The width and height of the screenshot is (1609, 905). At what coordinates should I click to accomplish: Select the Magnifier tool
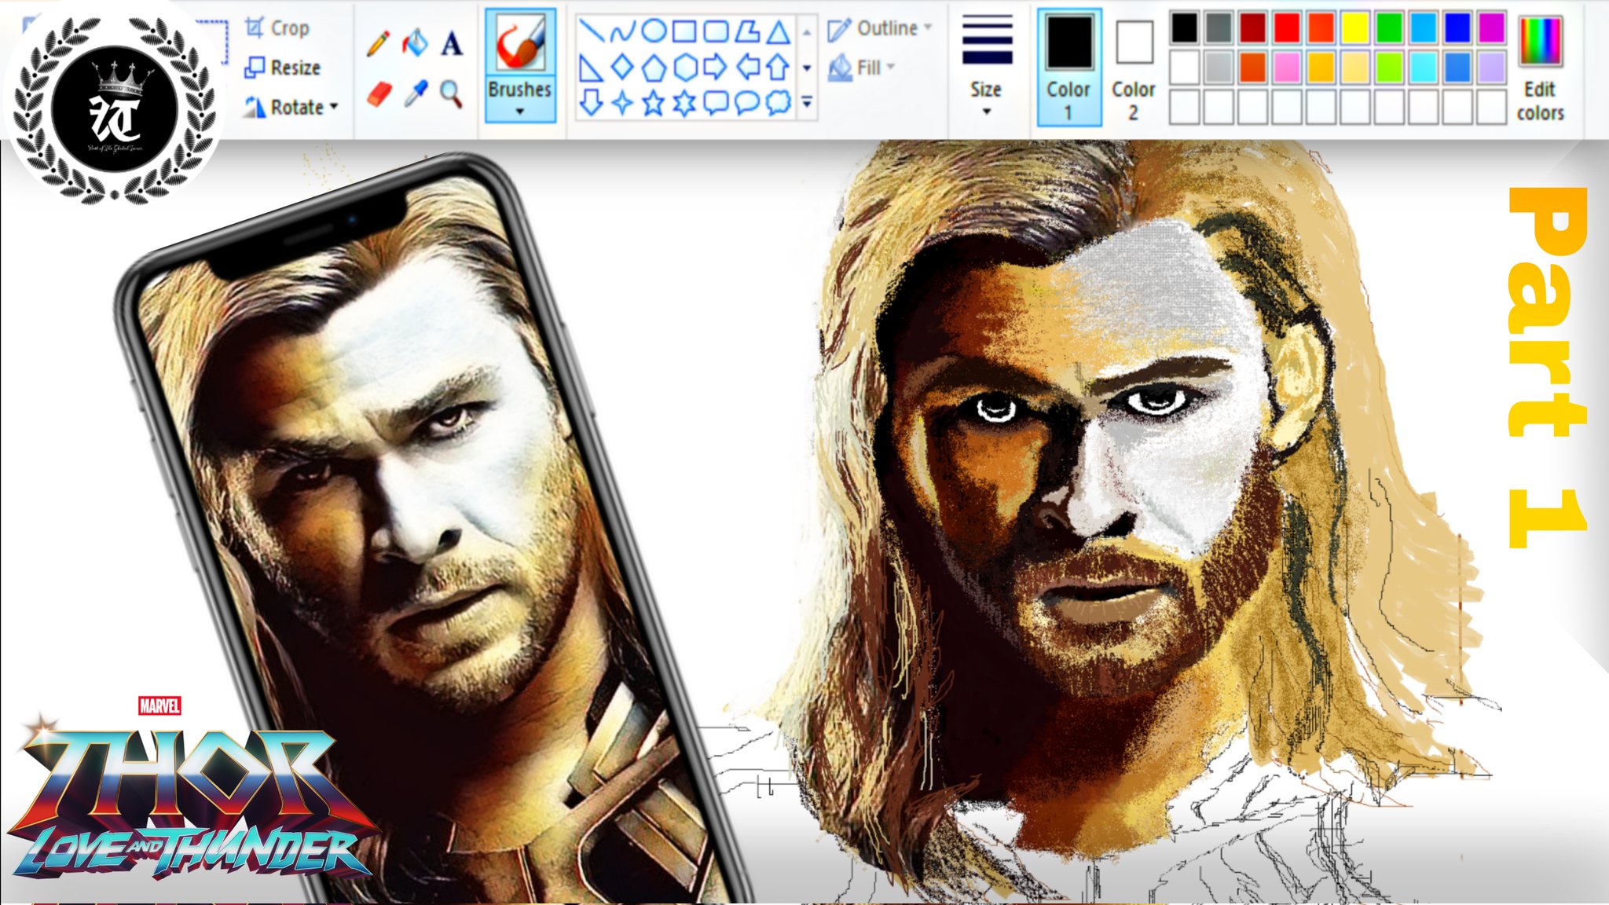tap(451, 93)
